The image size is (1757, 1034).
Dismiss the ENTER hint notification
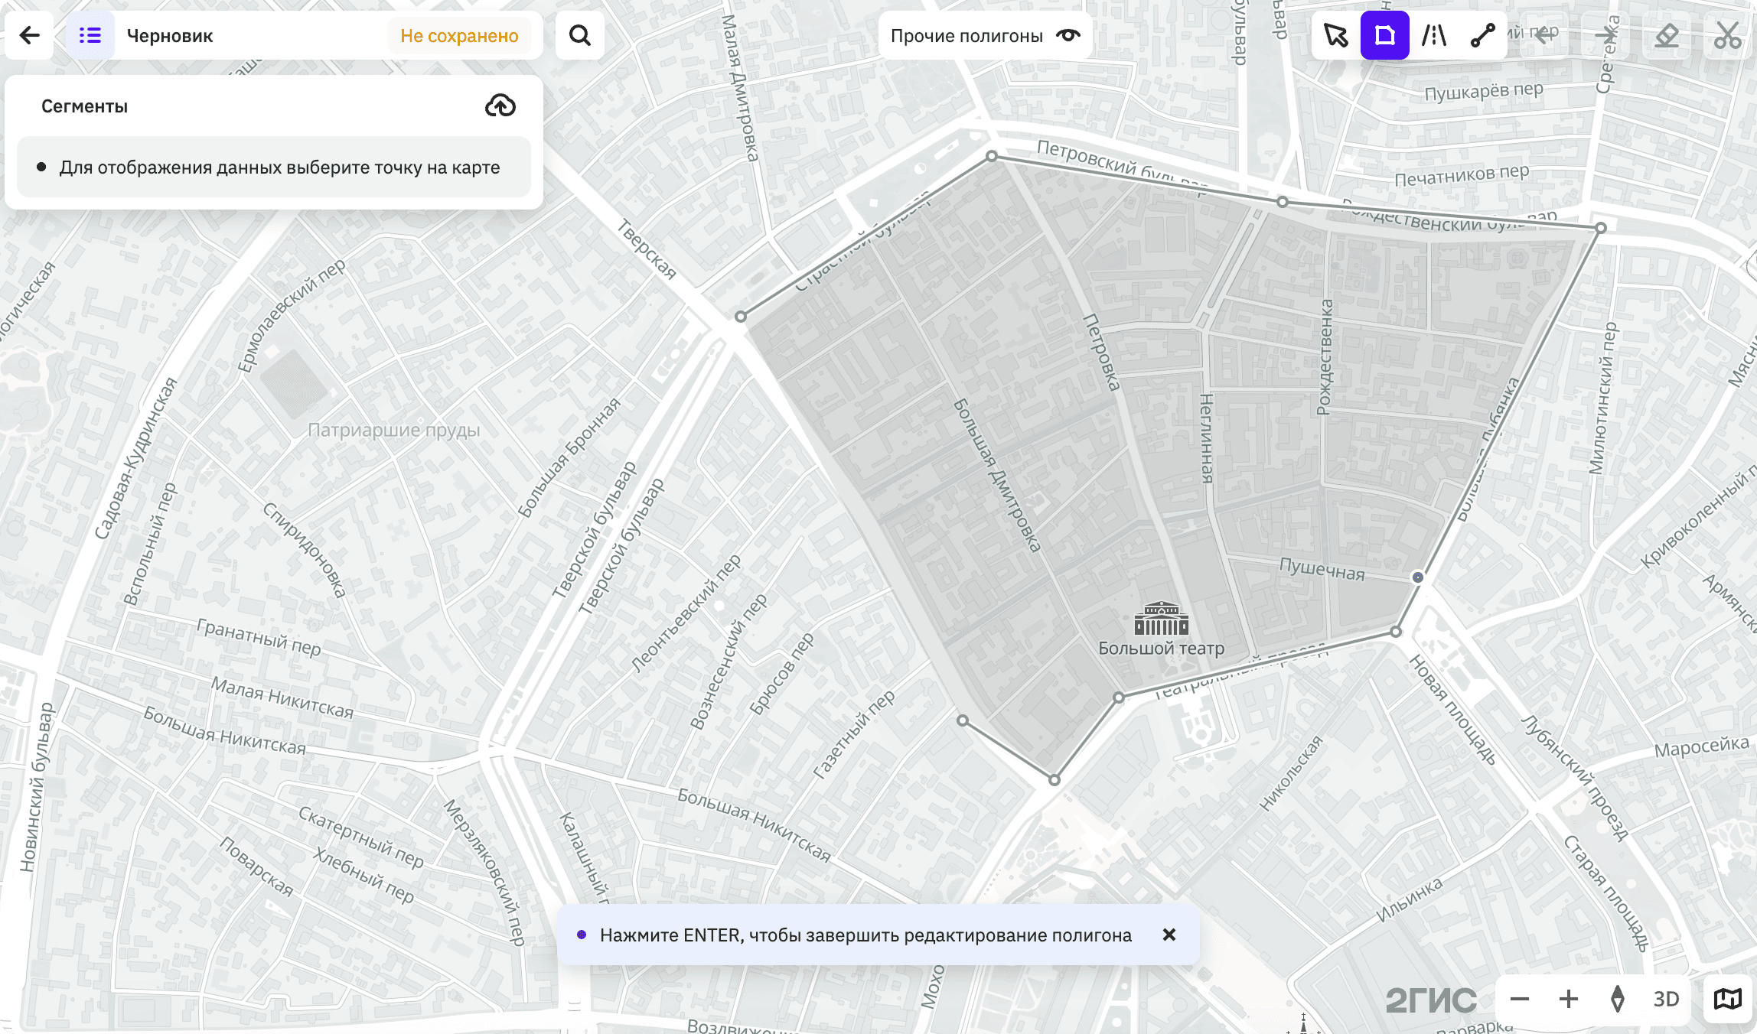click(1169, 935)
